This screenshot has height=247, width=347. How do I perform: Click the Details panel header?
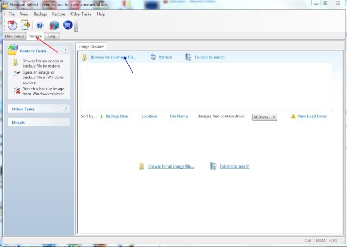click(38, 122)
